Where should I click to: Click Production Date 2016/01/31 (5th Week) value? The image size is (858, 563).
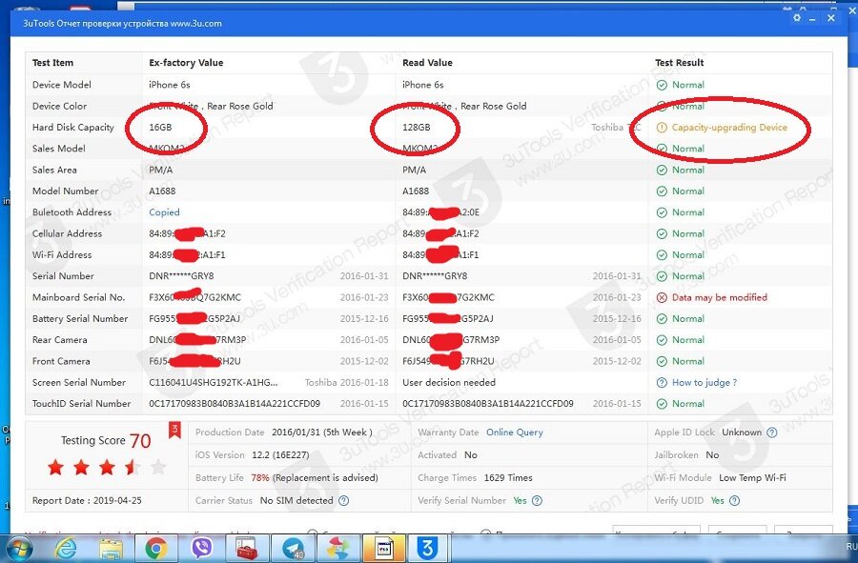(322, 432)
